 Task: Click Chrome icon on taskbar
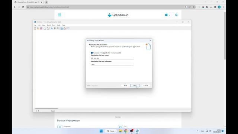coord(126,131)
